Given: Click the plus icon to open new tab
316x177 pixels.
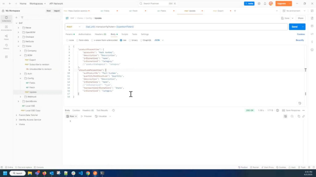Looking at the screenshot, I should (x=235, y=11).
